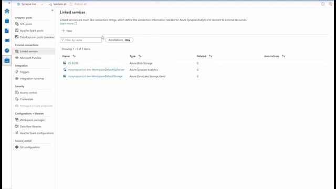Click the Integration runtimes icon
This screenshot has width=336, height=189.
17,78
